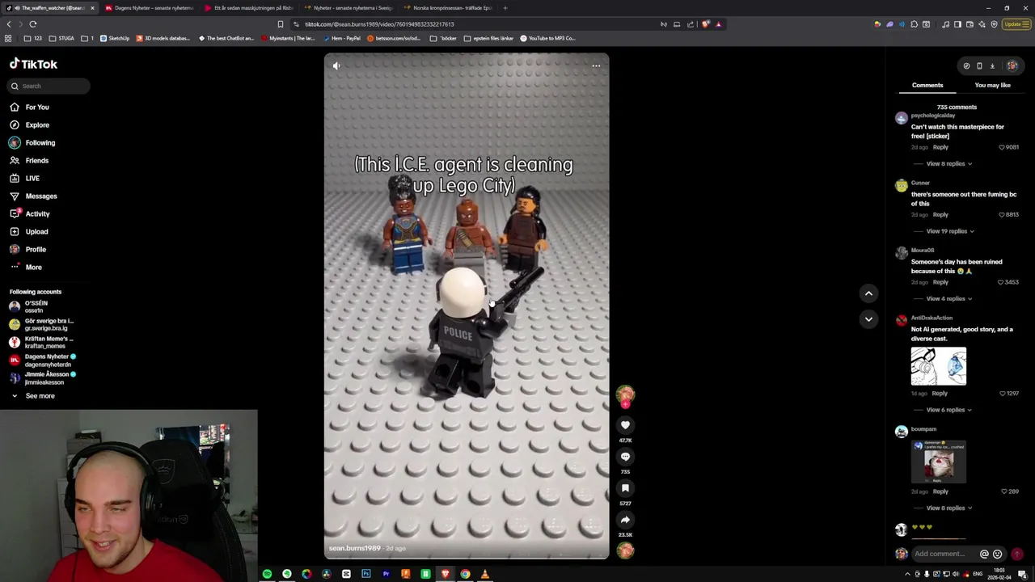Reload the page with browser refresh

point(33,24)
